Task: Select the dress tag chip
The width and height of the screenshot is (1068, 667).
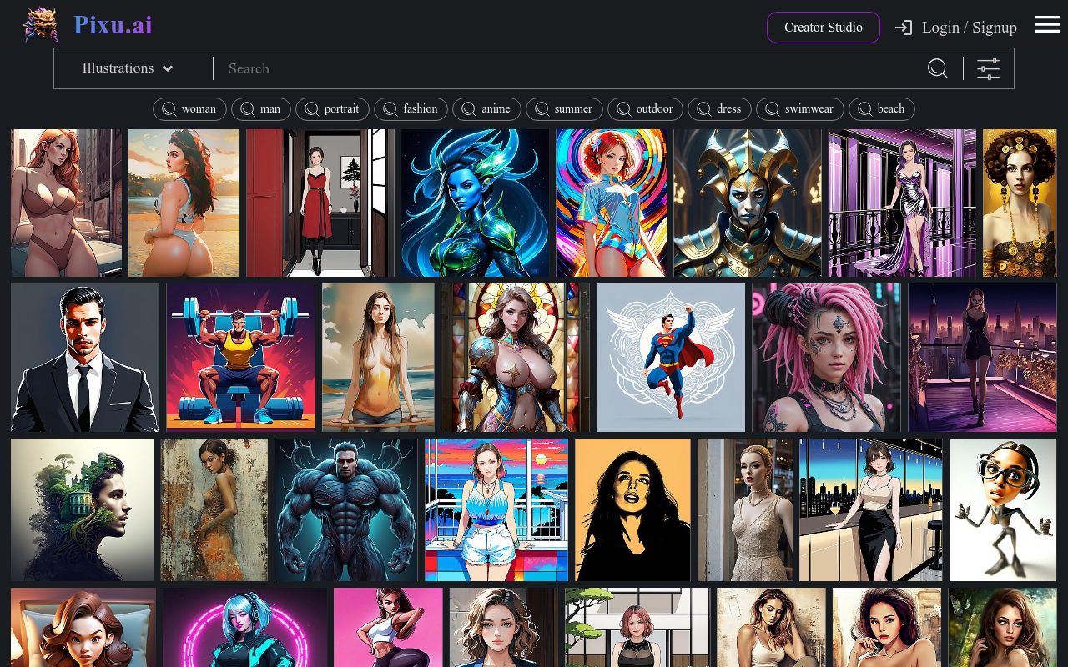Action: pos(719,109)
